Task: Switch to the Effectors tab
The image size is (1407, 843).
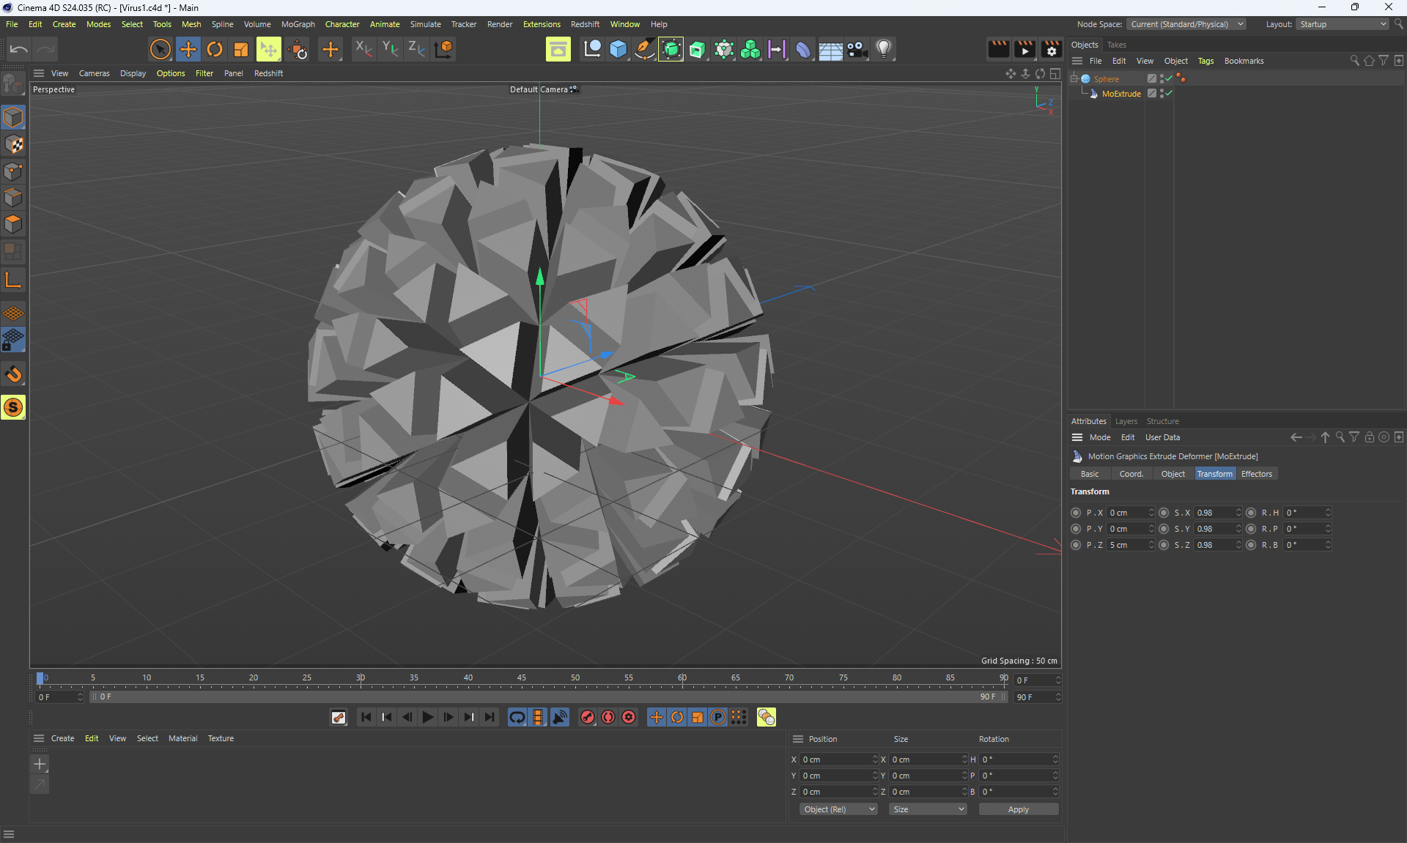Action: [x=1256, y=474]
